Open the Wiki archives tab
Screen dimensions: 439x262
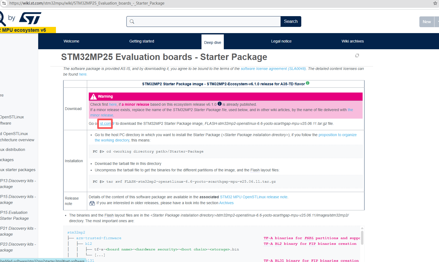352,41
